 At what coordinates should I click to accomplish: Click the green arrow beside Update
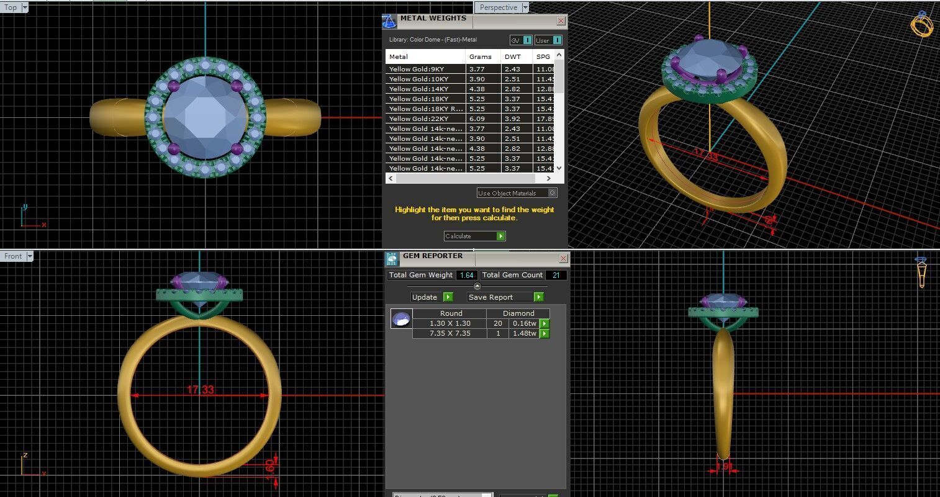pyautogui.click(x=448, y=297)
